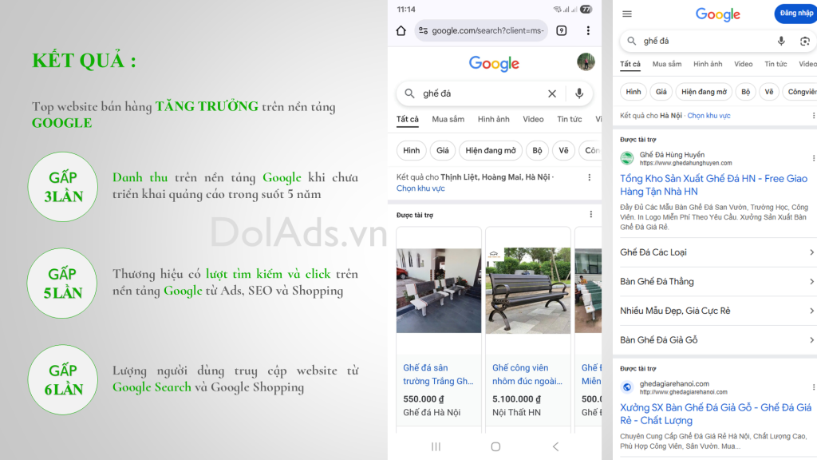The image size is (817, 460).
Task: Click the park bench product photo
Action: click(x=528, y=291)
